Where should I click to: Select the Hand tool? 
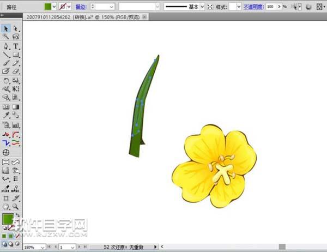[x=6, y=207]
